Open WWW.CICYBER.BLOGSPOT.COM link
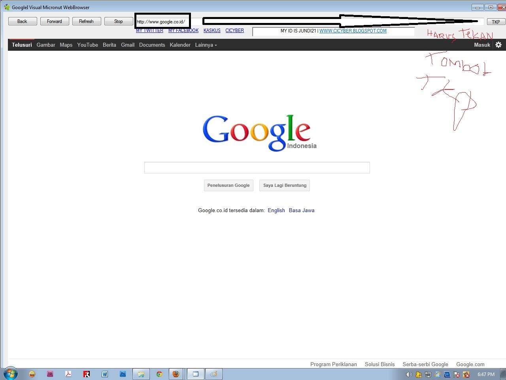The width and height of the screenshot is (506, 380). pos(353,31)
